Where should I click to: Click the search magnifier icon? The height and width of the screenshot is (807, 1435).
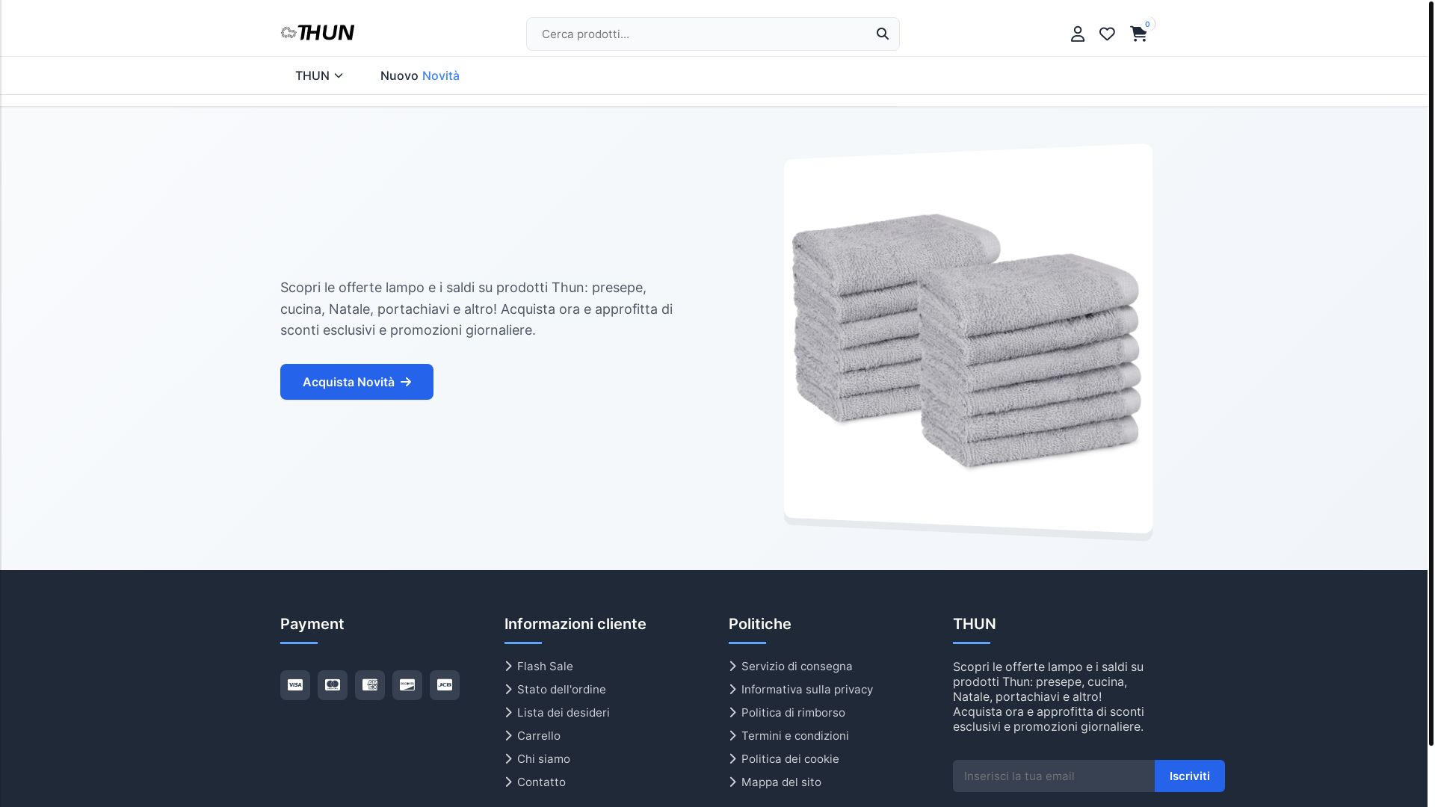883,34
